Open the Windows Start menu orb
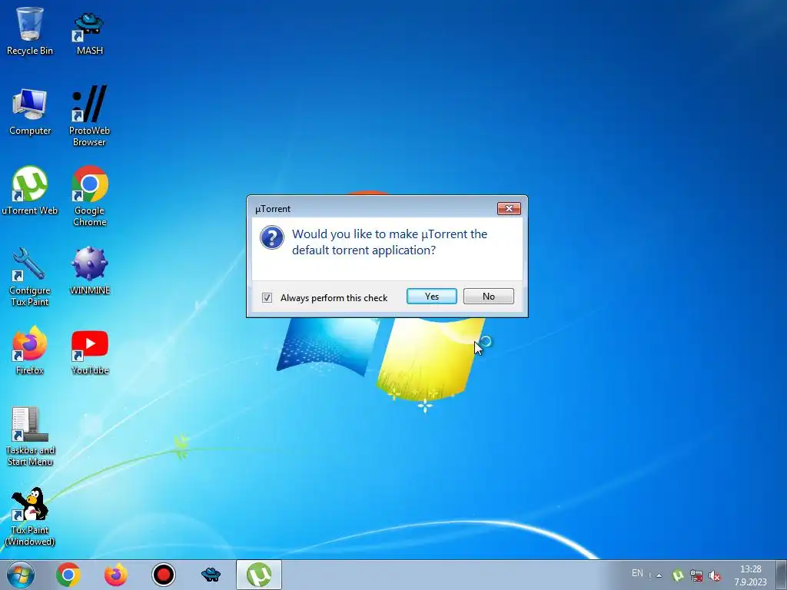787x590 pixels. pyautogui.click(x=21, y=575)
